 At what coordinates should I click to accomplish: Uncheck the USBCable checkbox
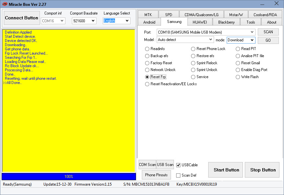coord(178,165)
